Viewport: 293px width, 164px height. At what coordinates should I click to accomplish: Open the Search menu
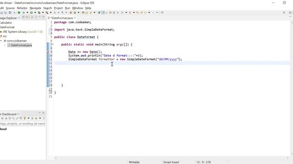point(48,8)
